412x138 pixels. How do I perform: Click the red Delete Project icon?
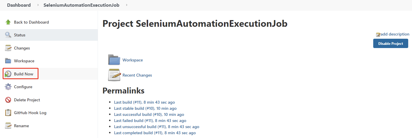(8, 100)
